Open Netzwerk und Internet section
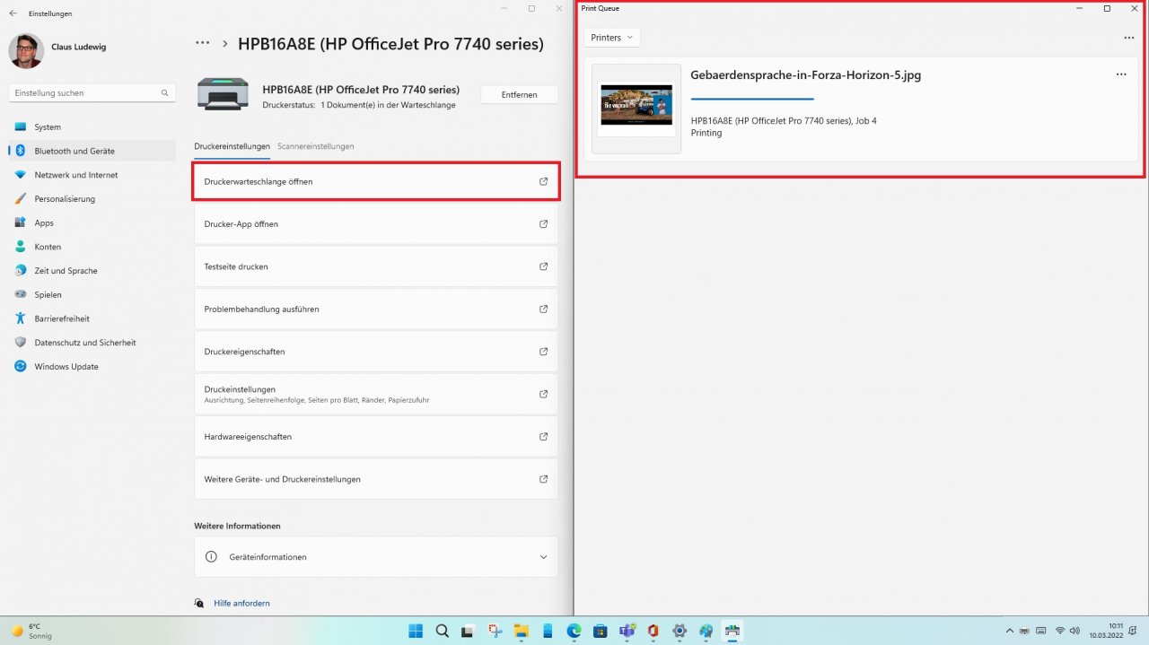This screenshot has height=645, width=1149. click(92, 175)
